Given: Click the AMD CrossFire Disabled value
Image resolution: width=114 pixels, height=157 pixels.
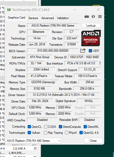Looking at the screenshot, I should point(42,120).
